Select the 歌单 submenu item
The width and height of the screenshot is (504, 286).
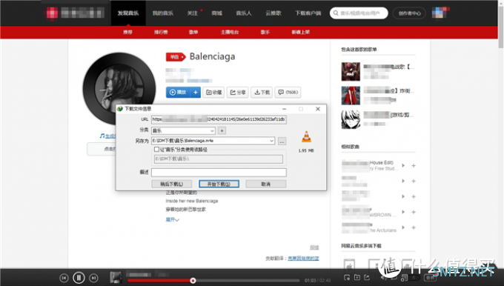pos(193,32)
